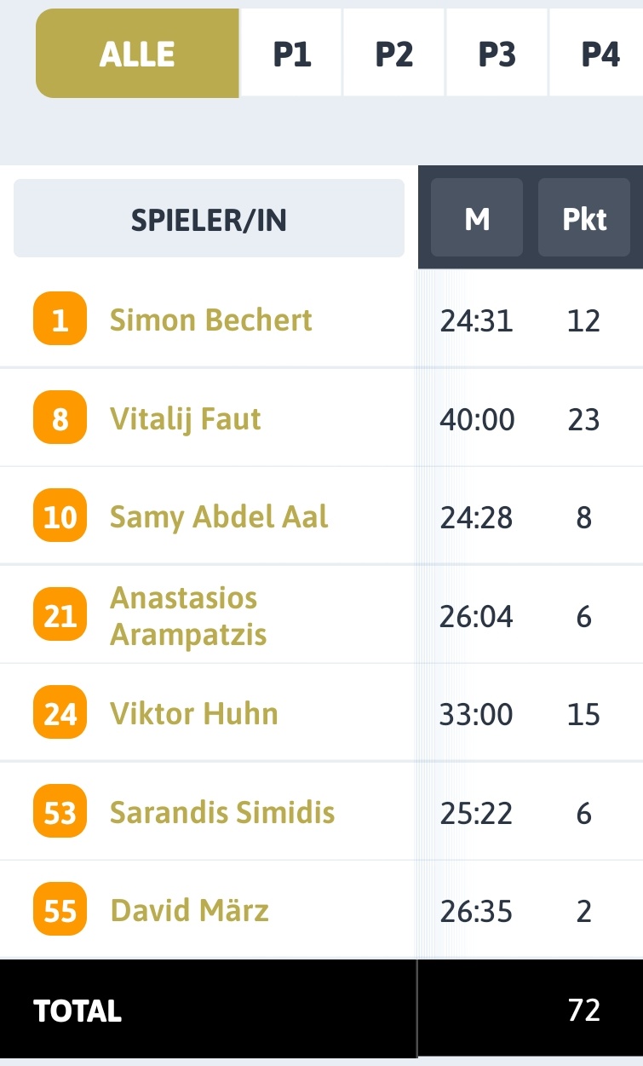Sort by the M minutes column
The width and height of the screenshot is (643, 1066).
pos(477,219)
